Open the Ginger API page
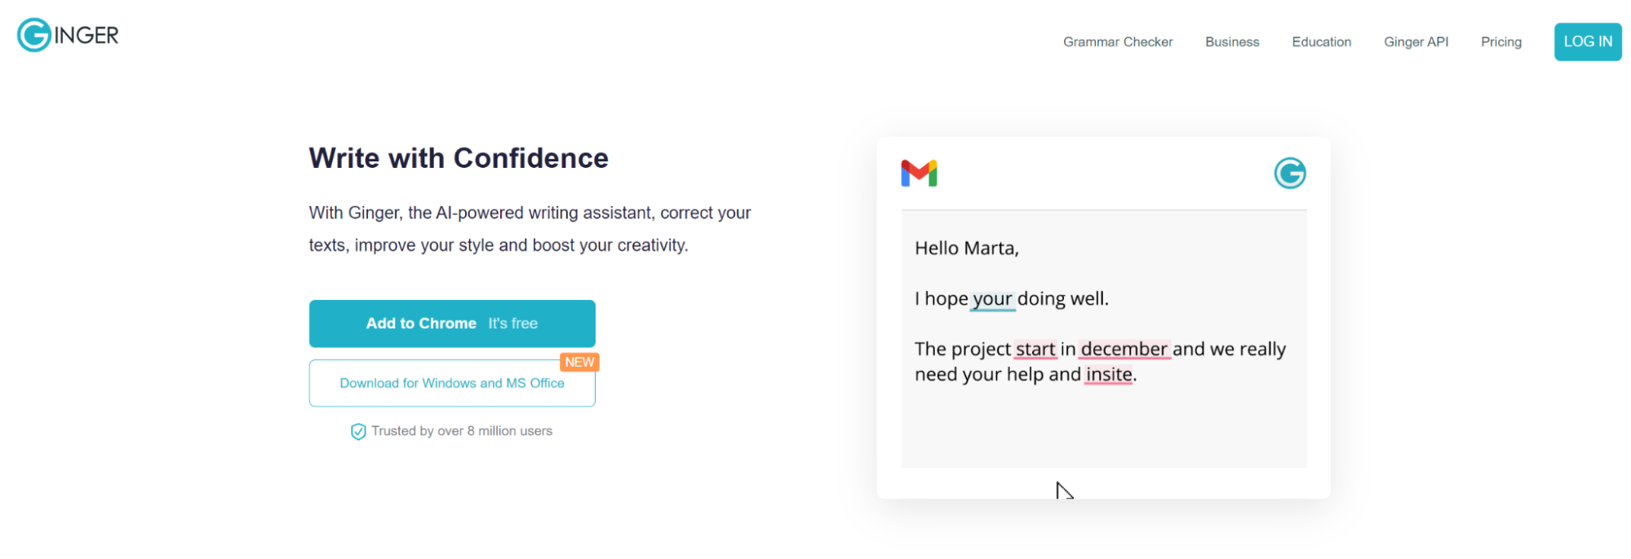Screen dimensions: 1631x559 (x=1416, y=42)
